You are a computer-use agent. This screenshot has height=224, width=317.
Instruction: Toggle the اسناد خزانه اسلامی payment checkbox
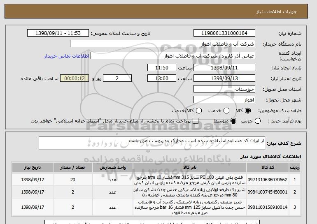click(x=196, y=121)
